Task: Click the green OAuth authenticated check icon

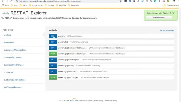Action: click(x=173, y=13)
